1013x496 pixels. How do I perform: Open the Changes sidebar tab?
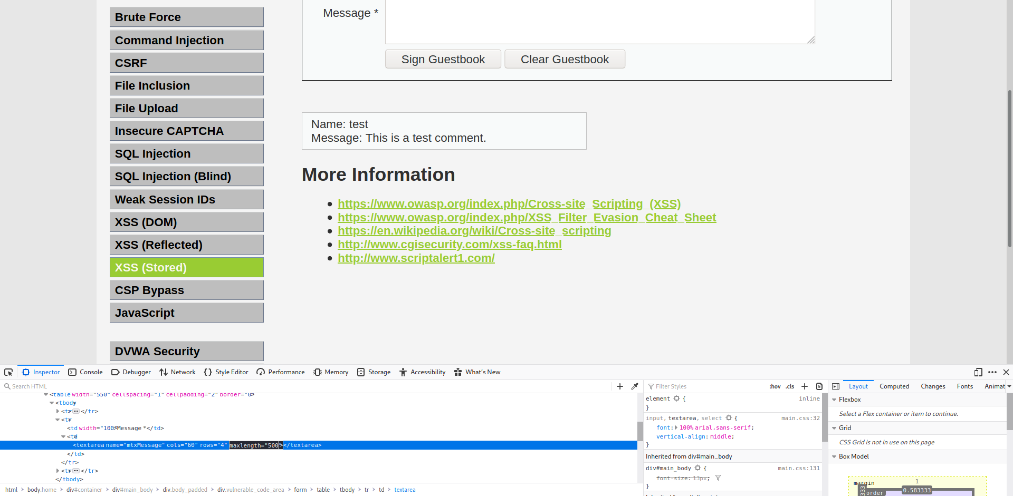coord(933,386)
